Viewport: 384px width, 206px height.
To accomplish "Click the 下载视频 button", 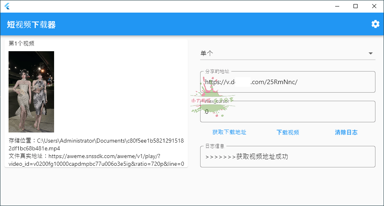I will (x=288, y=132).
